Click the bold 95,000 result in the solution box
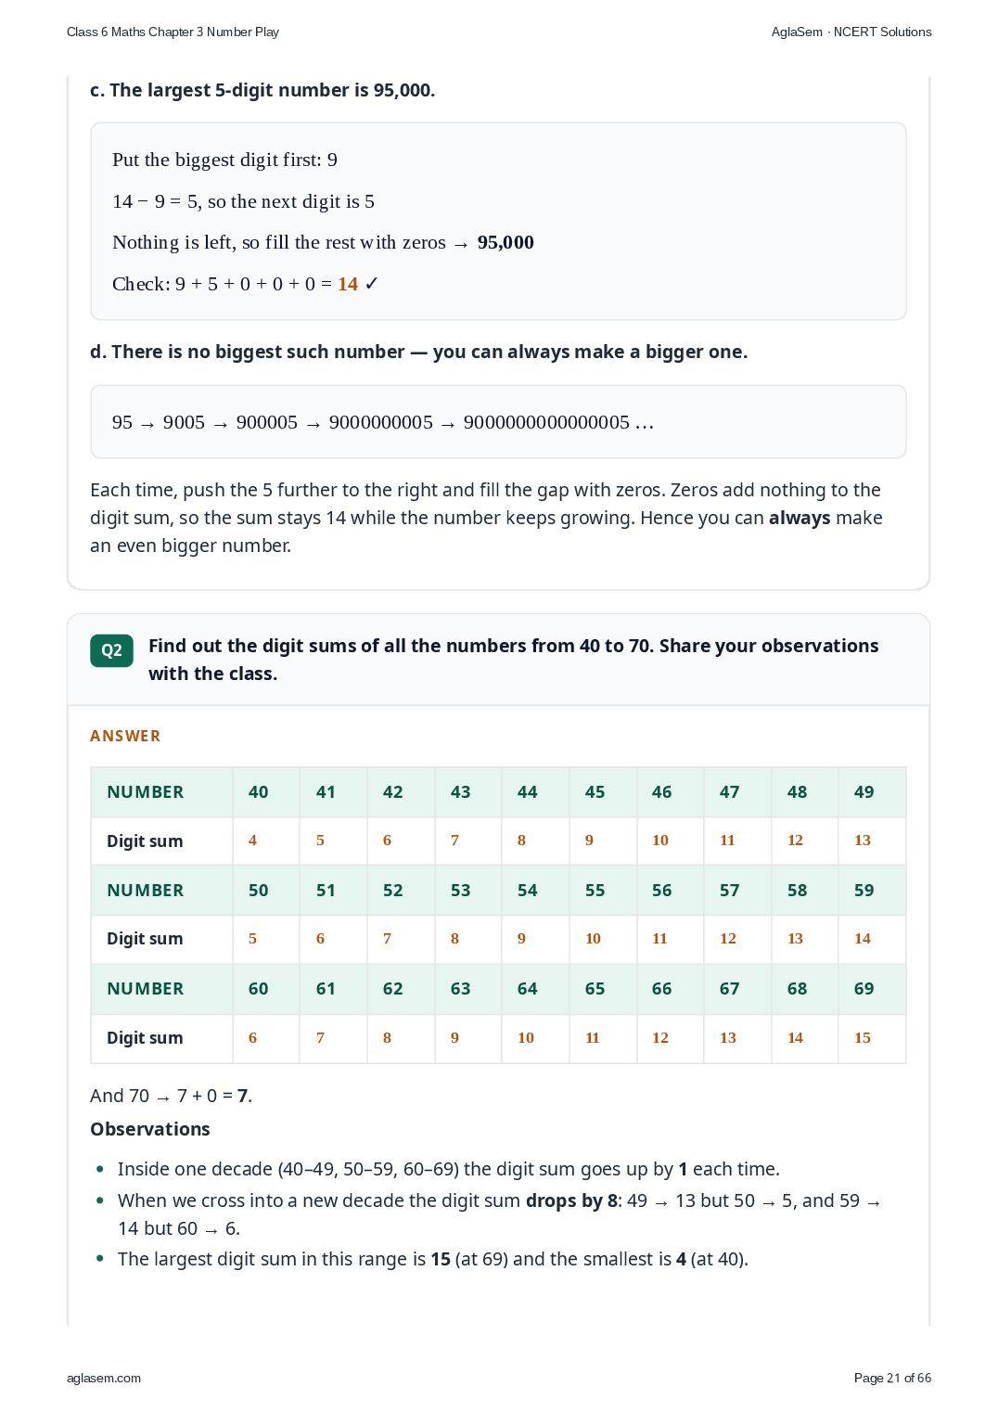998x1412 pixels. click(x=505, y=242)
